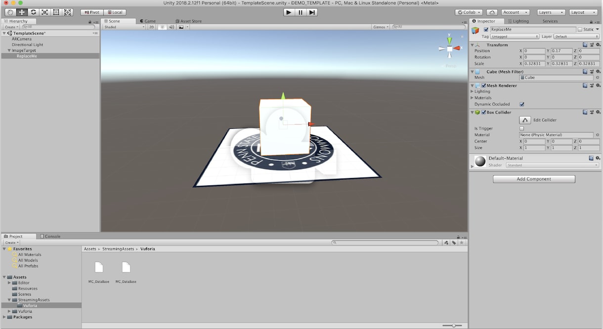Click Create button in Hierarchy panel
Viewport: 603px width, 329px height.
(x=11, y=27)
